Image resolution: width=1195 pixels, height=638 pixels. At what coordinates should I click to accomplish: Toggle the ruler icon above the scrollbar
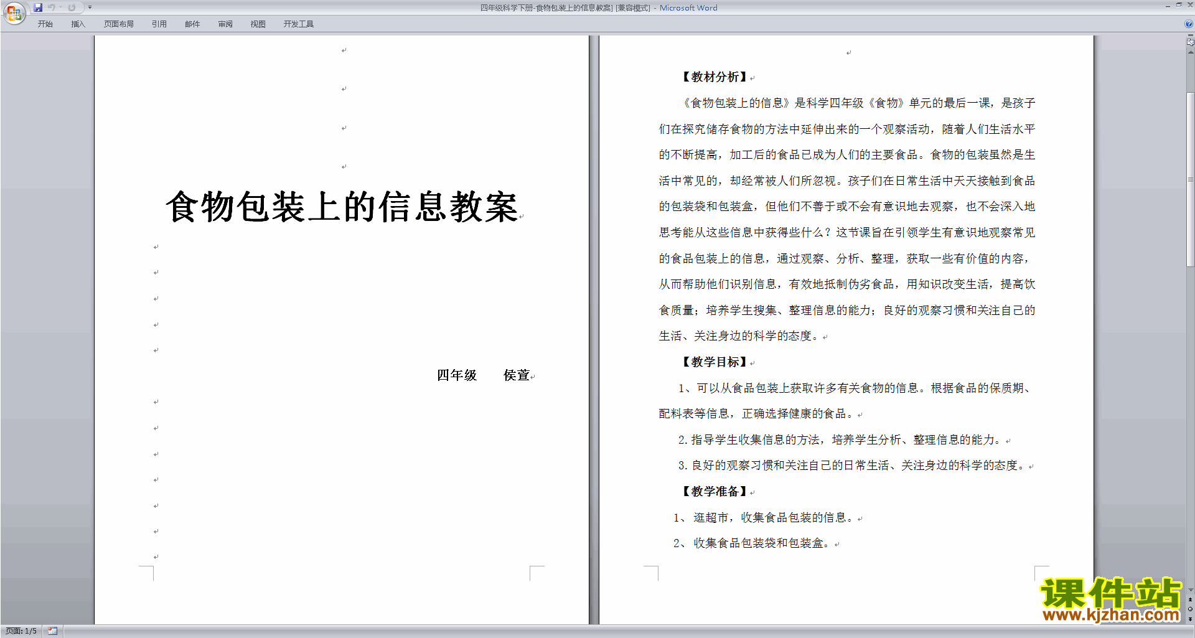click(x=1190, y=42)
